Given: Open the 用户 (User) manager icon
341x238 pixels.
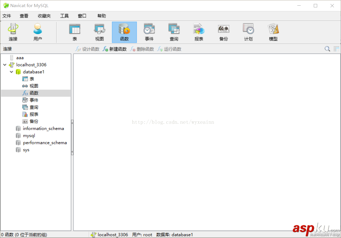Looking at the screenshot, I should (x=38, y=32).
